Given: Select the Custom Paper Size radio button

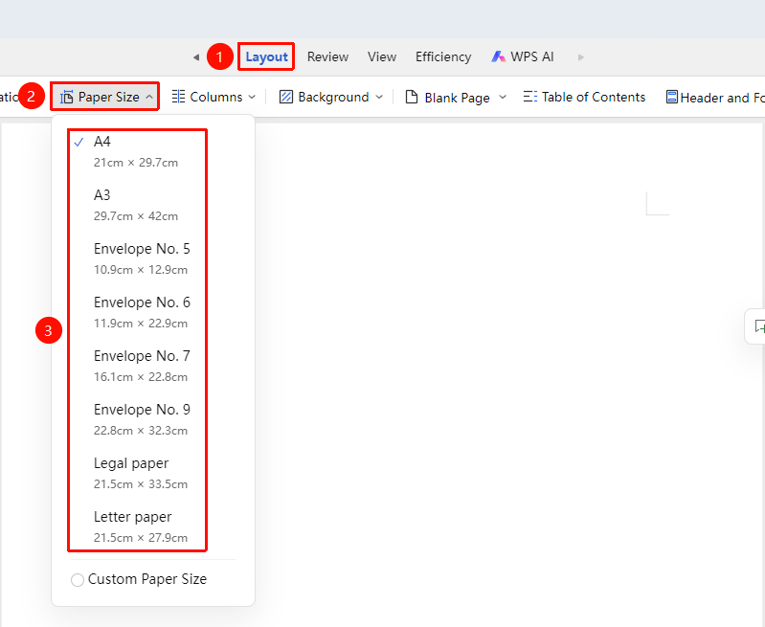Looking at the screenshot, I should pyautogui.click(x=78, y=580).
